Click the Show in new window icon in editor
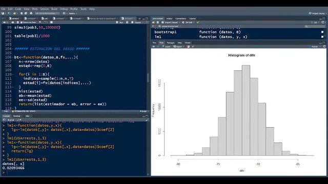 click(x=12, y=22)
